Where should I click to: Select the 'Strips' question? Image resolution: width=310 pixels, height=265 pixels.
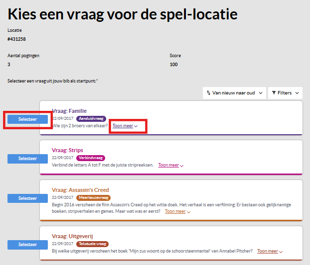[28, 159]
